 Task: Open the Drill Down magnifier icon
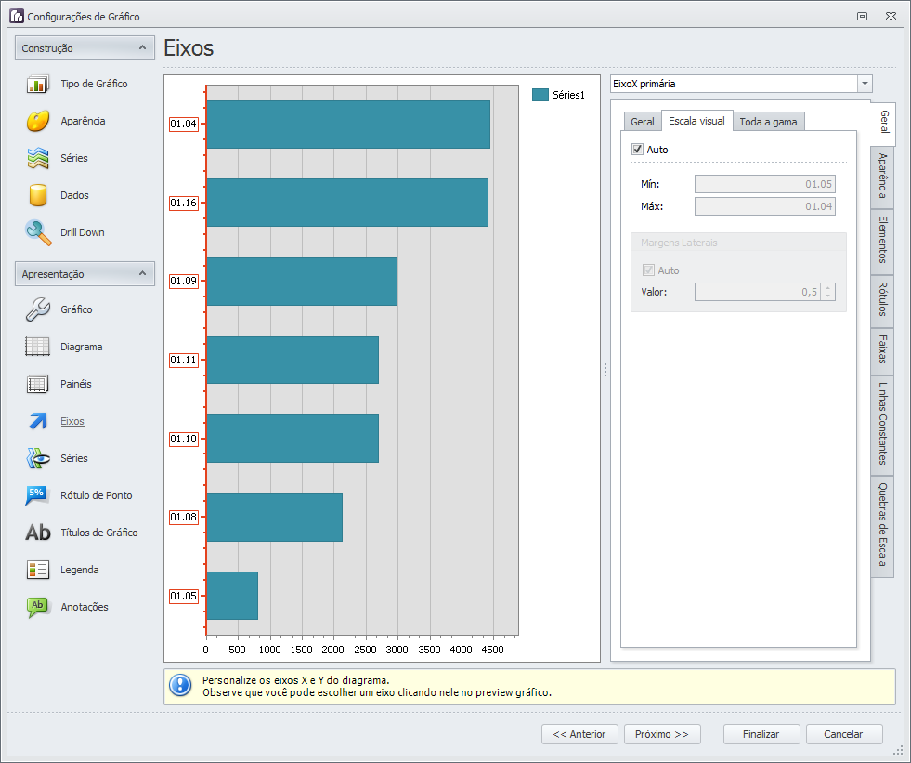pyautogui.click(x=38, y=232)
